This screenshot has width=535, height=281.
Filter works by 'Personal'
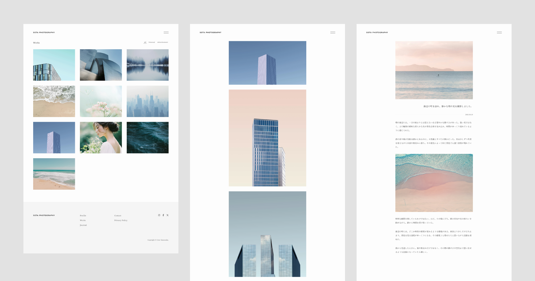pos(152,42)
